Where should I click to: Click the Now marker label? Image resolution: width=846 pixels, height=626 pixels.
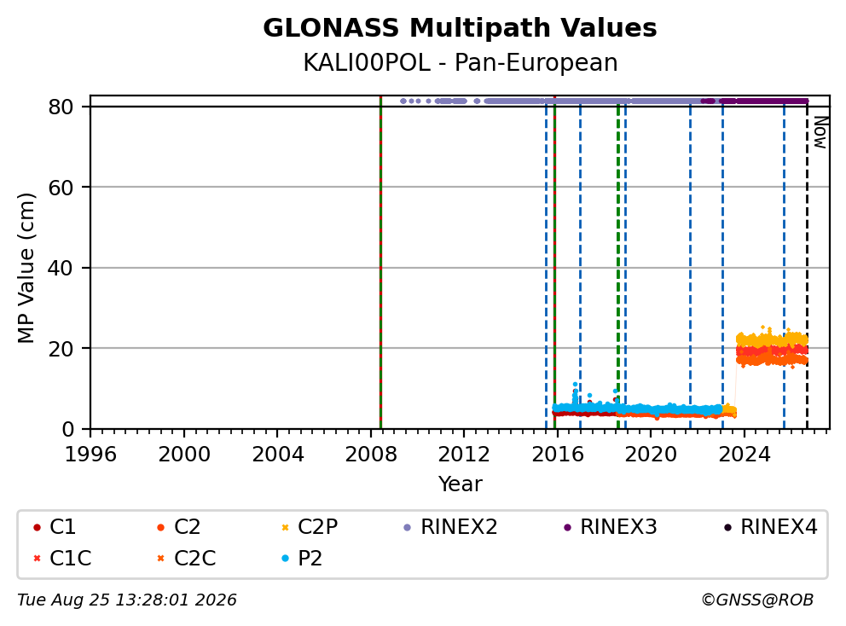click(820, 132)
